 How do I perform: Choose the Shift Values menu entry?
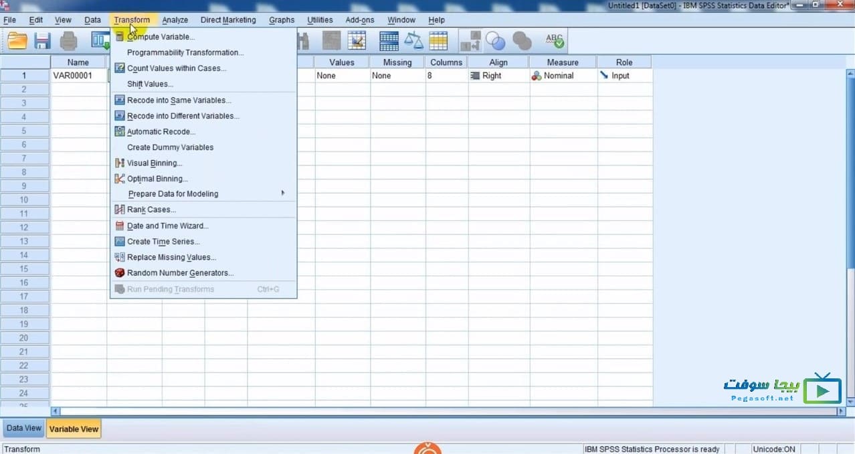click(203, 84)
